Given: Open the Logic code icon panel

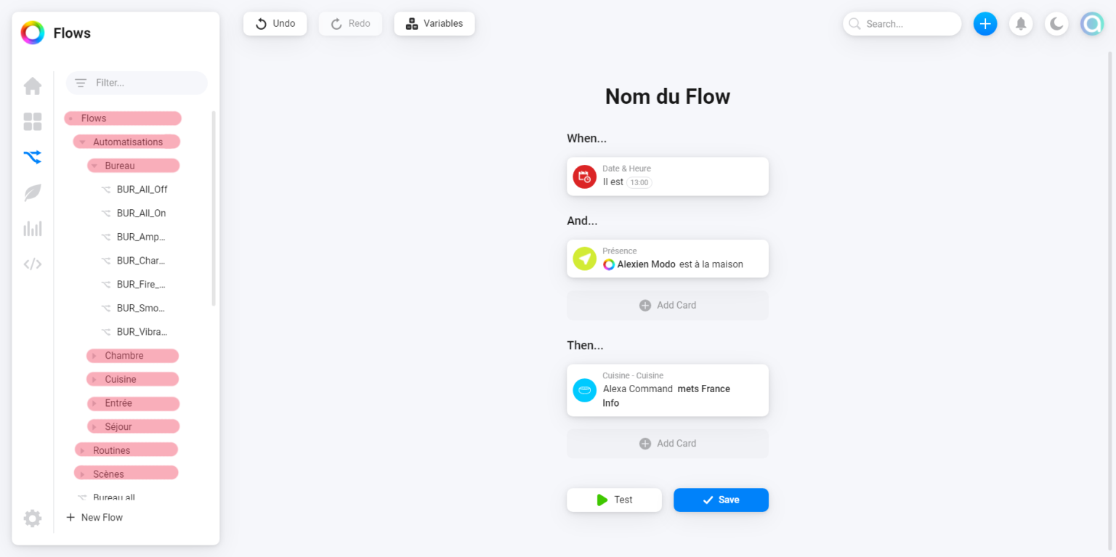Looking at the screenshot, I should pyautogui.click(x=32, y=264).
